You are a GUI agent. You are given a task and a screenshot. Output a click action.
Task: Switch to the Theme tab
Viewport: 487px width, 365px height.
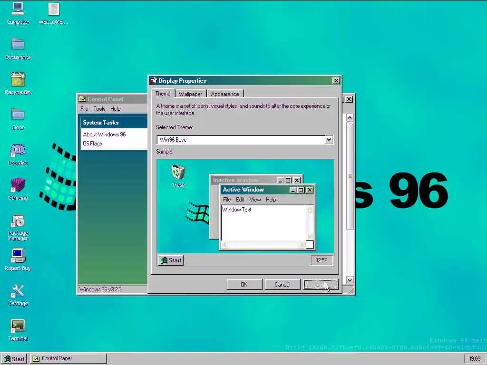(163, 94)
